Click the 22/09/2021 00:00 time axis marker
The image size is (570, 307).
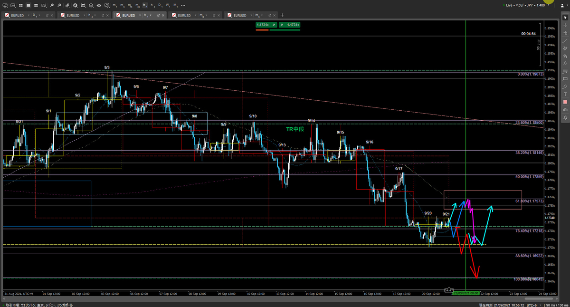[x=465, y=293]
